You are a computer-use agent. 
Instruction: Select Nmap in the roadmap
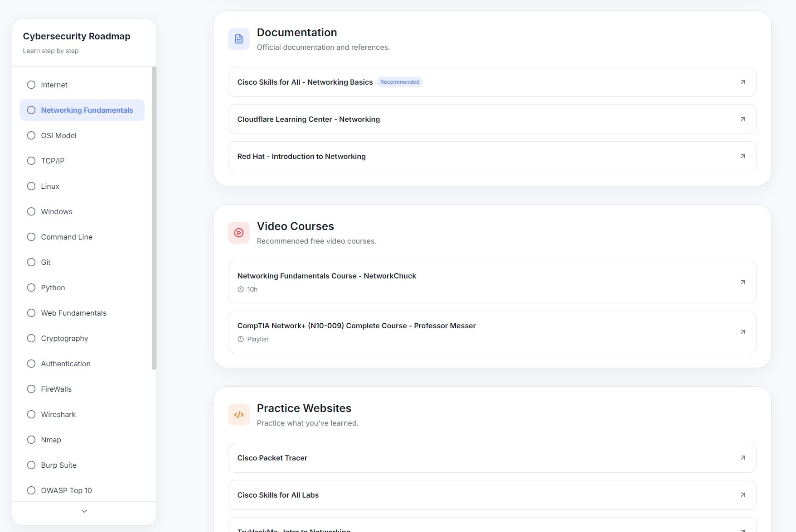(x=82, y=440)
